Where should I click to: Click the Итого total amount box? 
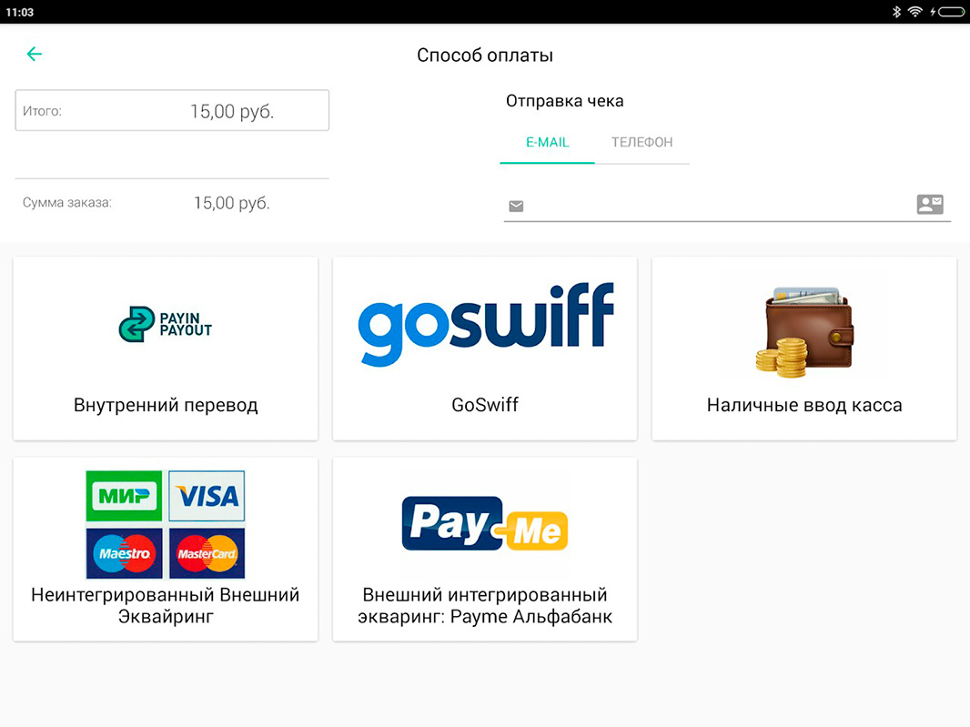click(x=172, y=110)
